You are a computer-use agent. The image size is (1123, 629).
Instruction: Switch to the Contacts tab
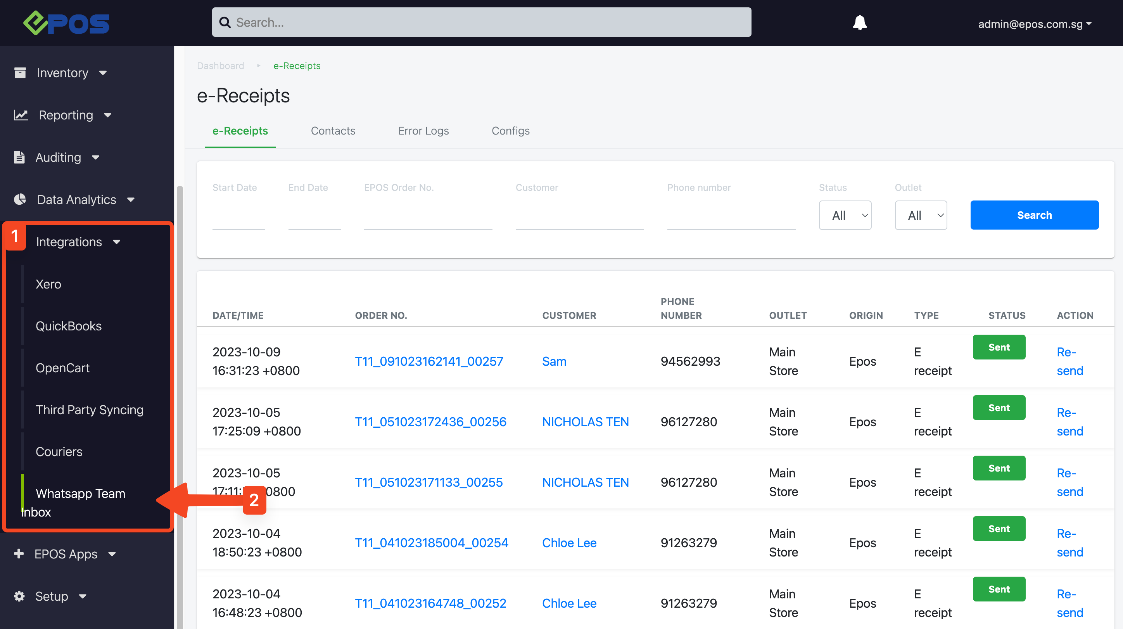(x=333, y=131)
